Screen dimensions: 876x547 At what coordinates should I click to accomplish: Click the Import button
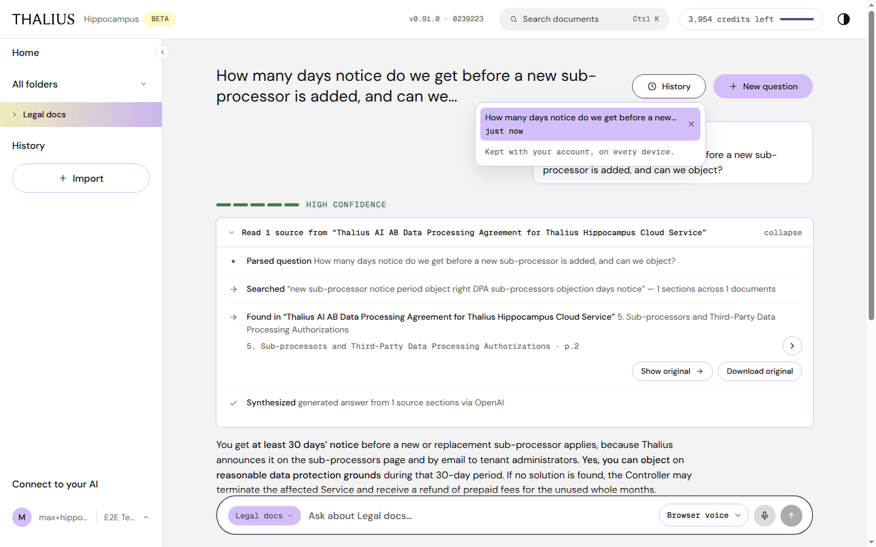point(81,178)
